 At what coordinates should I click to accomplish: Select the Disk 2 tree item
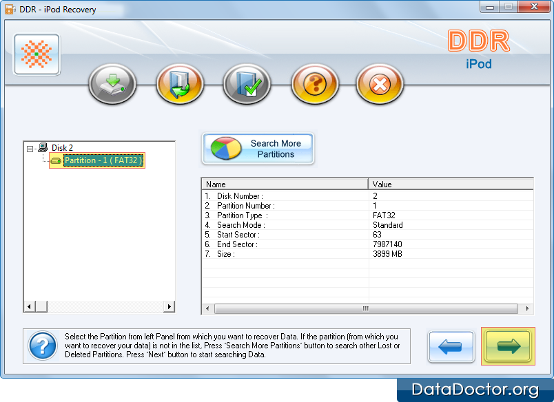[x=62, y=147]
